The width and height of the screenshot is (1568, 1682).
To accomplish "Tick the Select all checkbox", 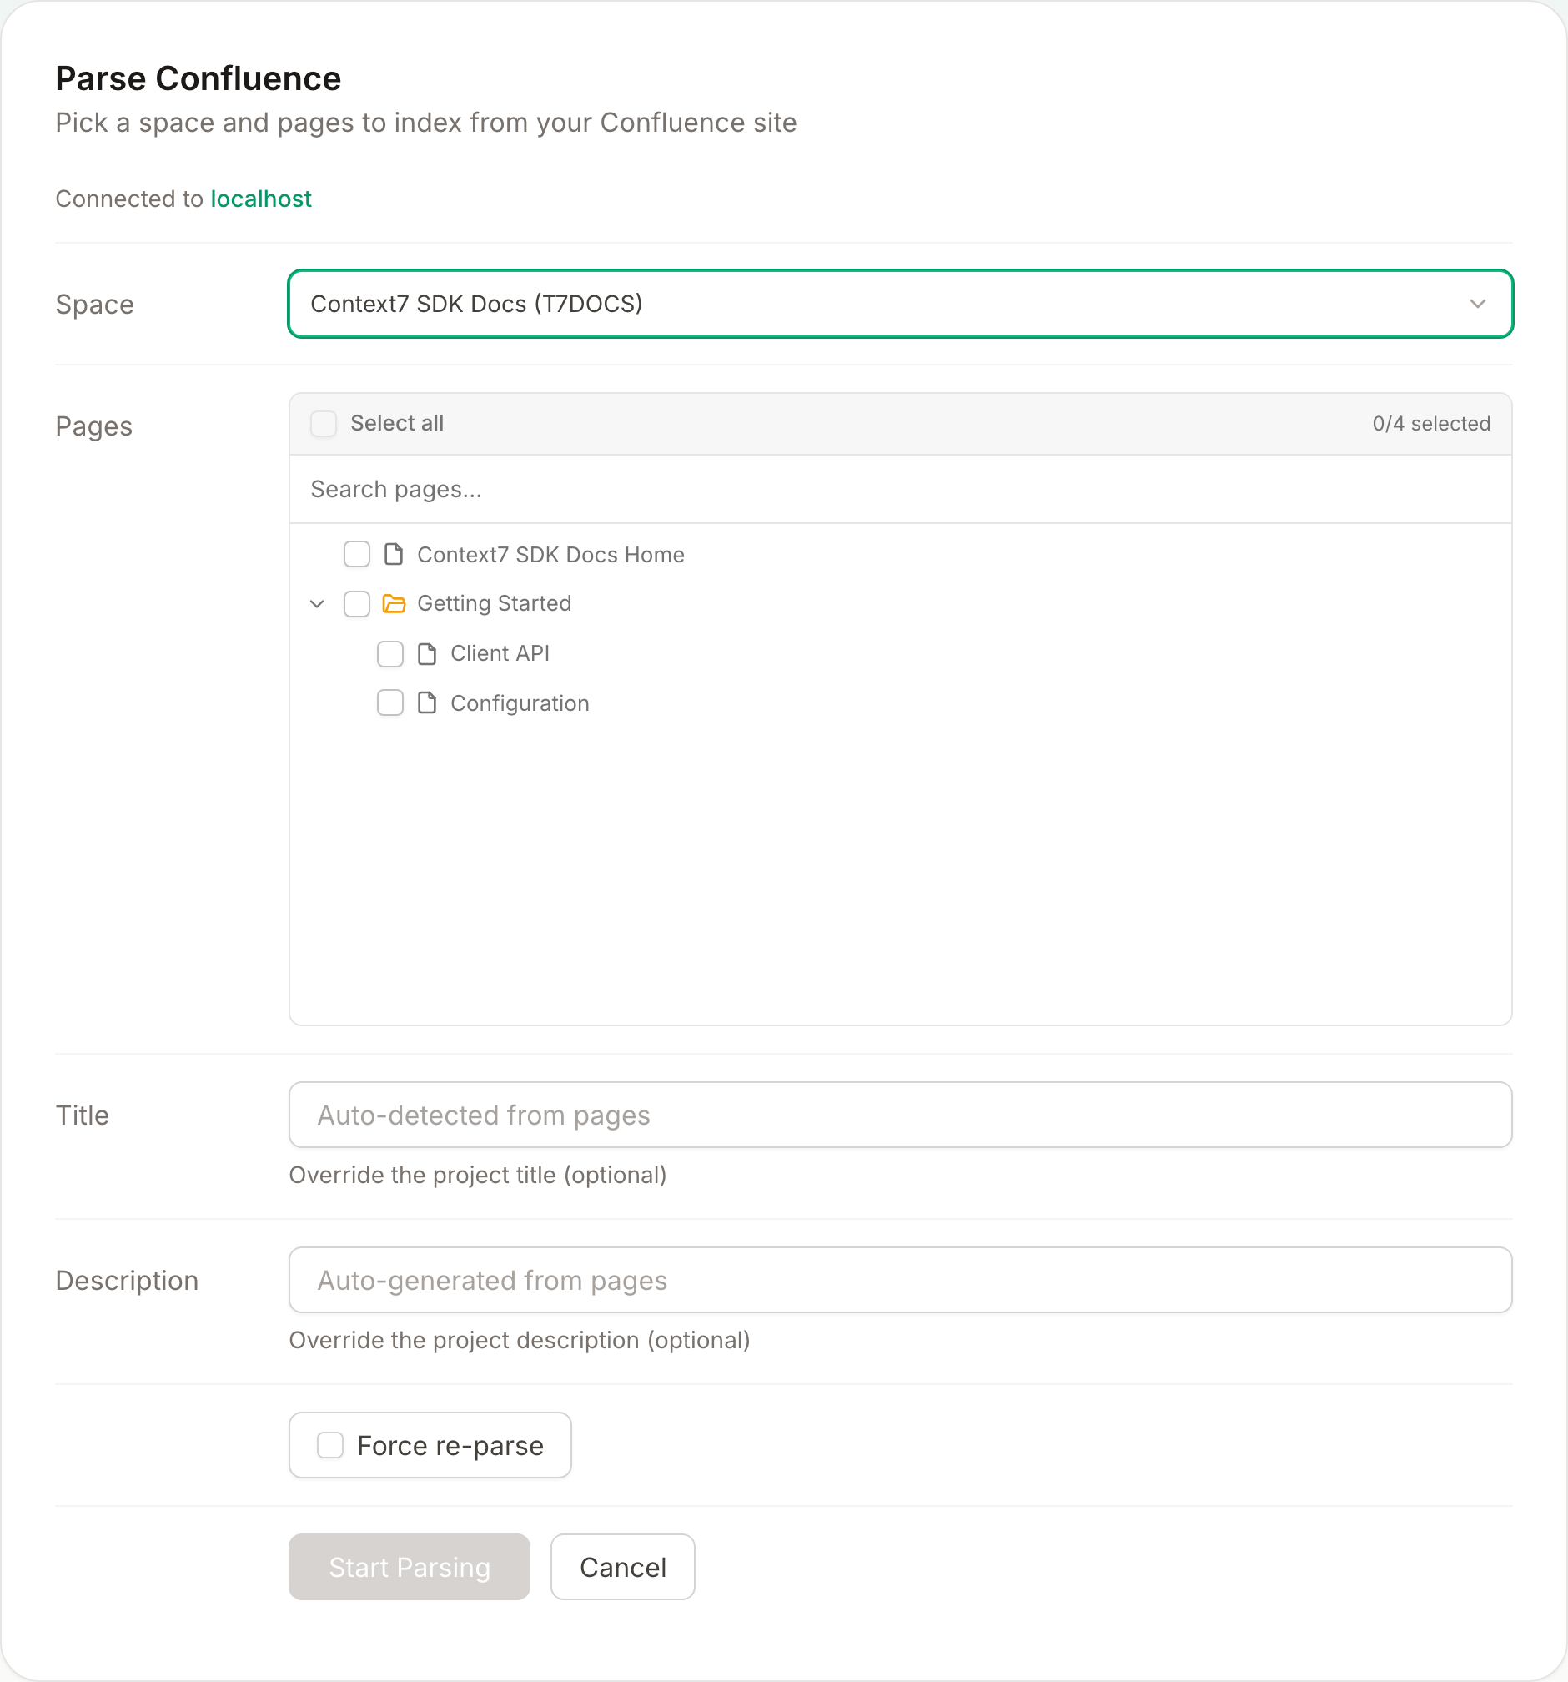I will pyautogui.click(x=324, y=423).
